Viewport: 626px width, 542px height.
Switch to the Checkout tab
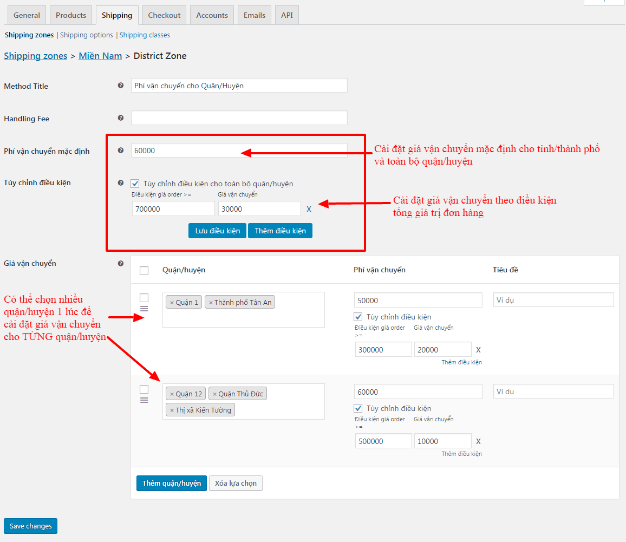click(164, 15)
